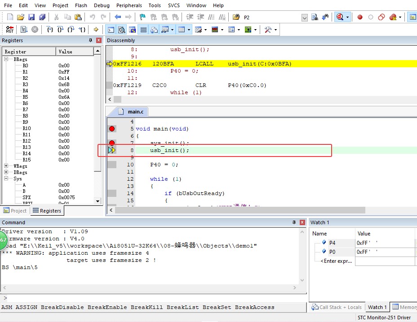Navigate backwards with the blue arrow

click(118, 17)
